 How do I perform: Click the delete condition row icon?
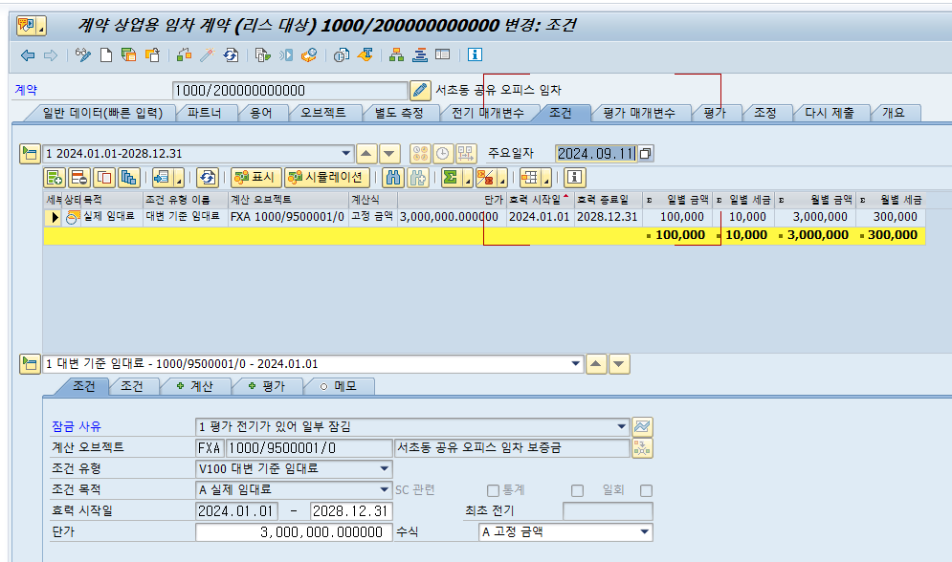(79, 178)
